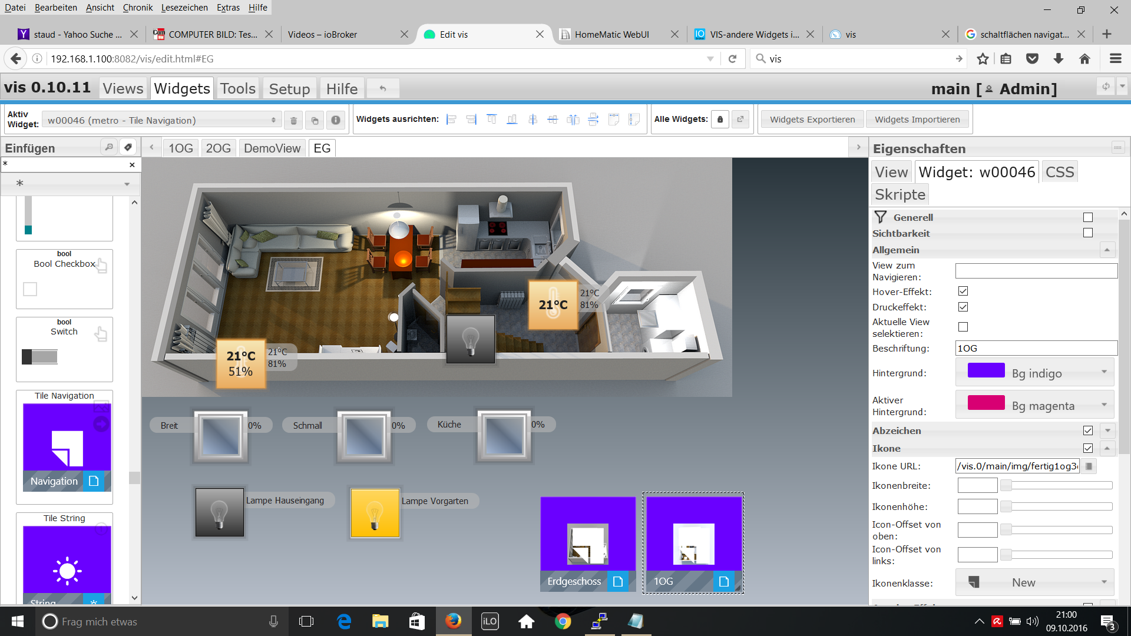Click the undo arrow button
This screenshot has width=1131, height=636.
pos(383,89)
